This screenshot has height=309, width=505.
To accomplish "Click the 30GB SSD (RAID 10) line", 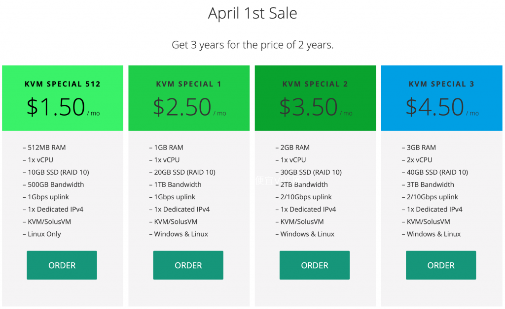I will (x=309, y=173).
